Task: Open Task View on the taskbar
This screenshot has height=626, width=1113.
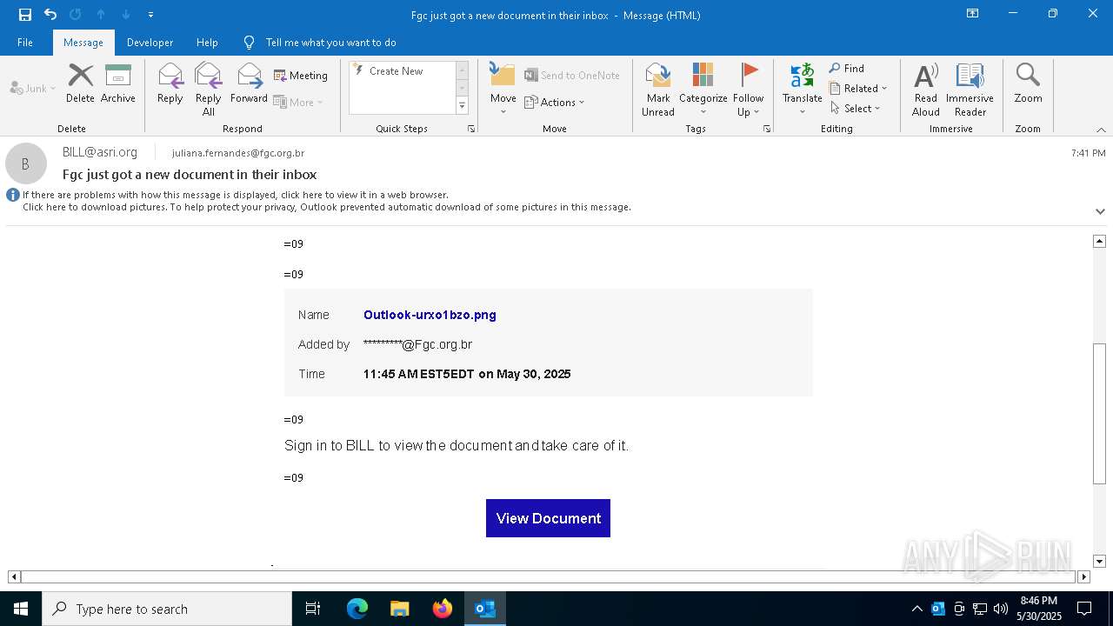Action: (x=313, y=609)
